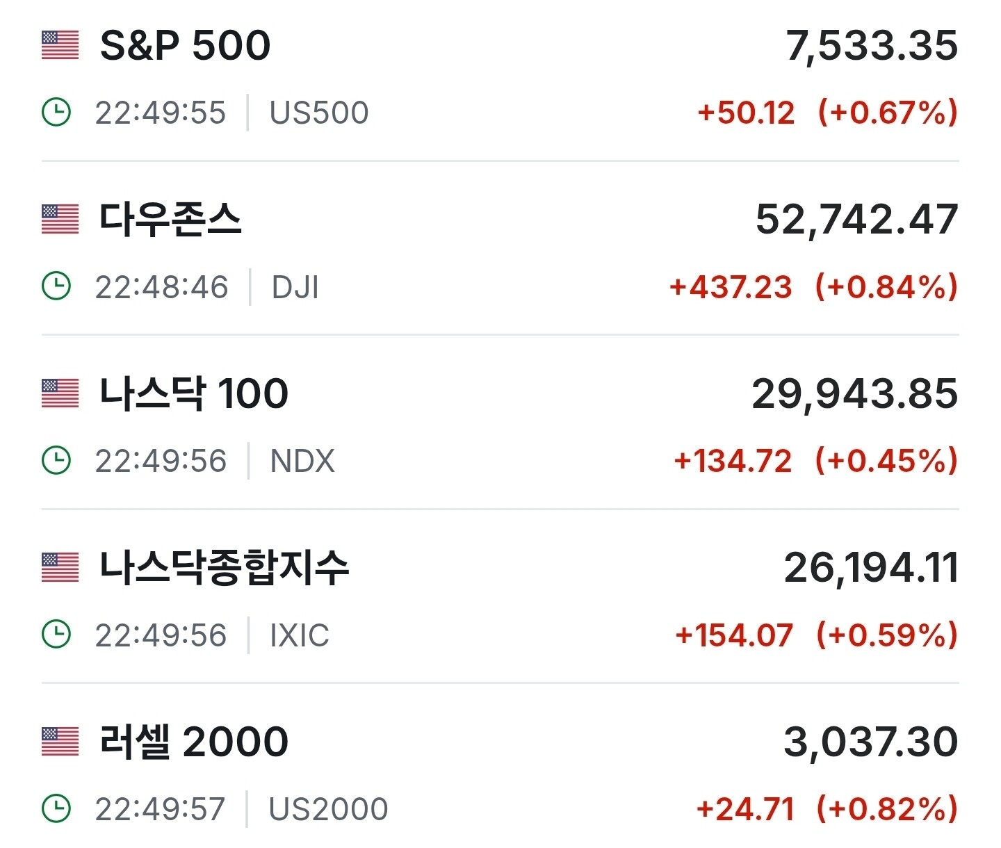Open the S&P 500 index name
1001x848 pixels.
[186, 46]
